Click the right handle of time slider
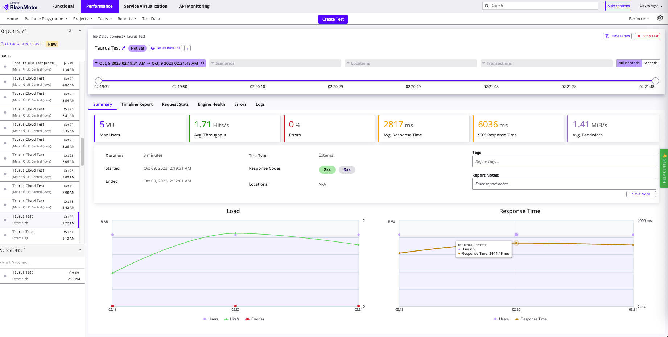Viewport: 668px width, 337px height. [655, 81]
